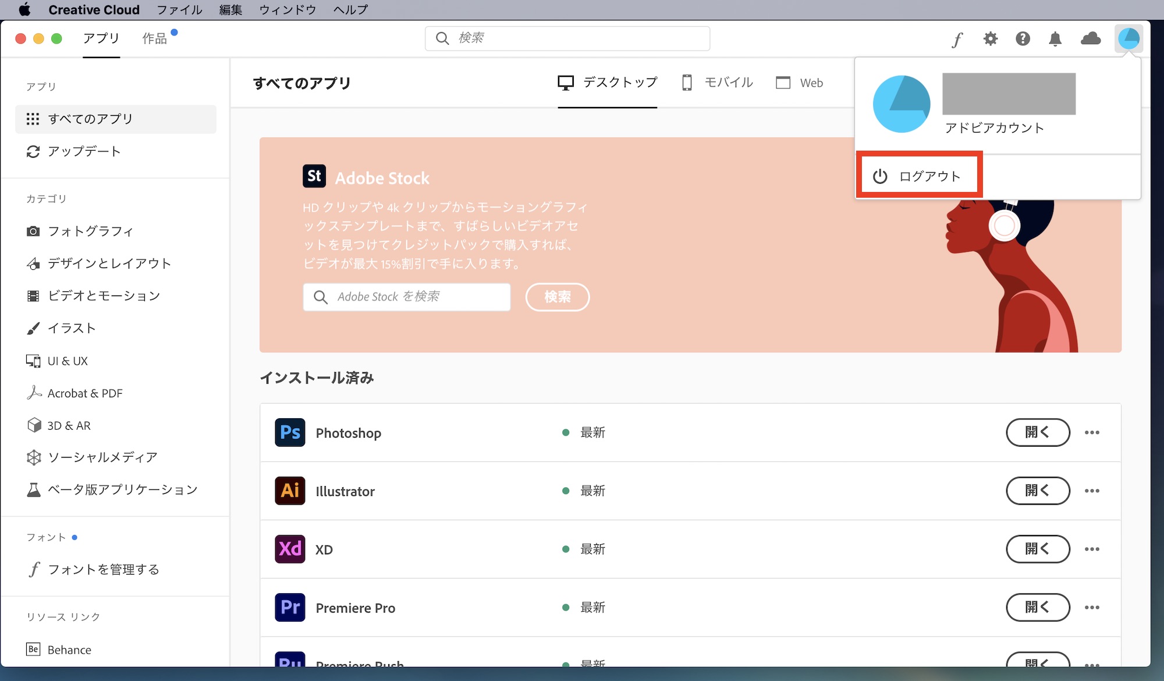Open the notifications bell icon
Image resolution: width=1164 pixels, height=681 pixels.
(1055, 39)
